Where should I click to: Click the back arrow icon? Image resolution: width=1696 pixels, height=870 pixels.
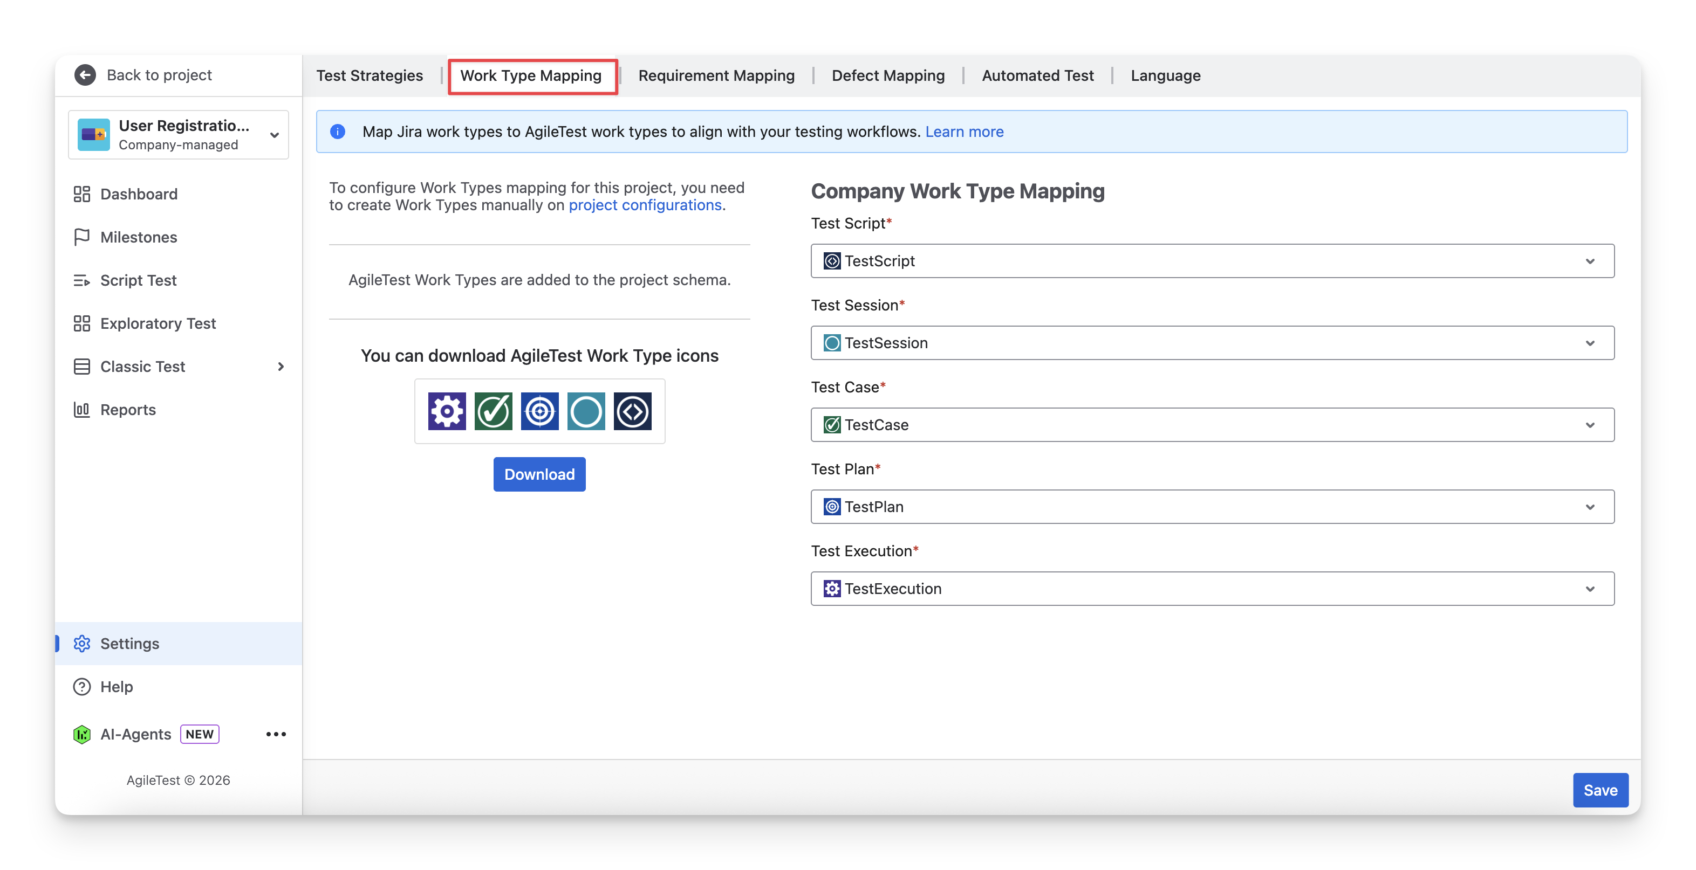tap(85, 75)
